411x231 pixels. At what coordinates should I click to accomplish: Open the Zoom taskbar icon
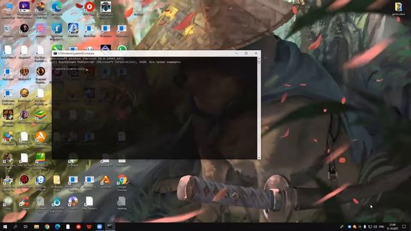[100, 227]
